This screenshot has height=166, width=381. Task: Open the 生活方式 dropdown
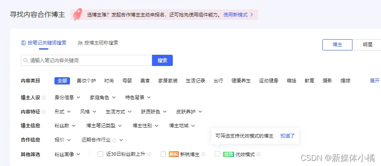pyautogui.click(x=118, y=112)
